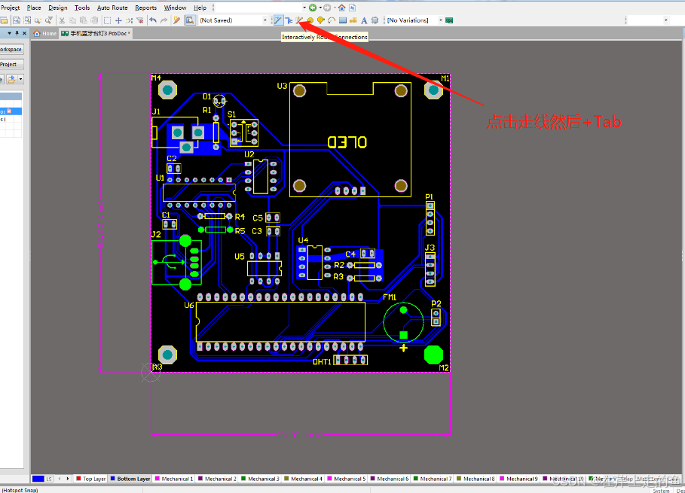This screenshot has height=493, width=685.
Task: Open the project folder button dropdown arrow
Action: 20,79
